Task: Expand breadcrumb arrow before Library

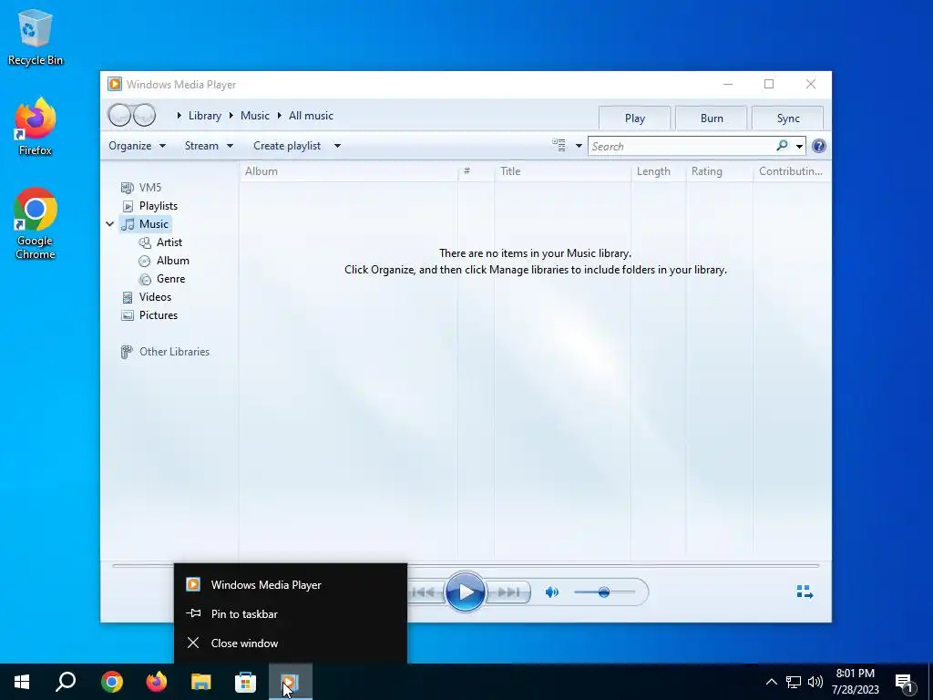Action: [x=179, y=116]
